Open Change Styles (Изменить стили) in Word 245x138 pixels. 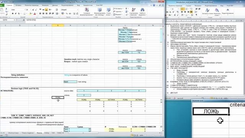pos(217,11)
